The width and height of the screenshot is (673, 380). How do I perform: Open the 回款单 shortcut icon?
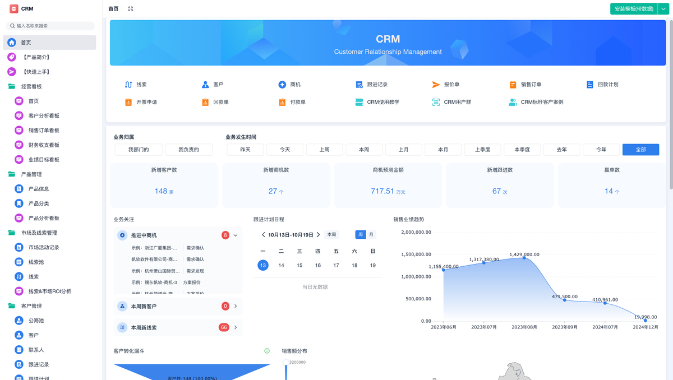(205, 102)
